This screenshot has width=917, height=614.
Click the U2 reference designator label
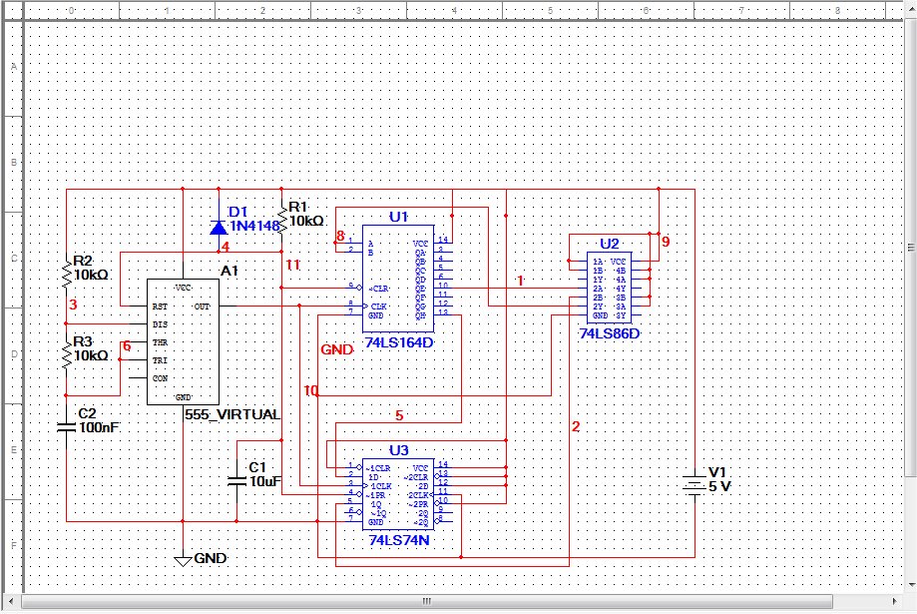[610, 244]
